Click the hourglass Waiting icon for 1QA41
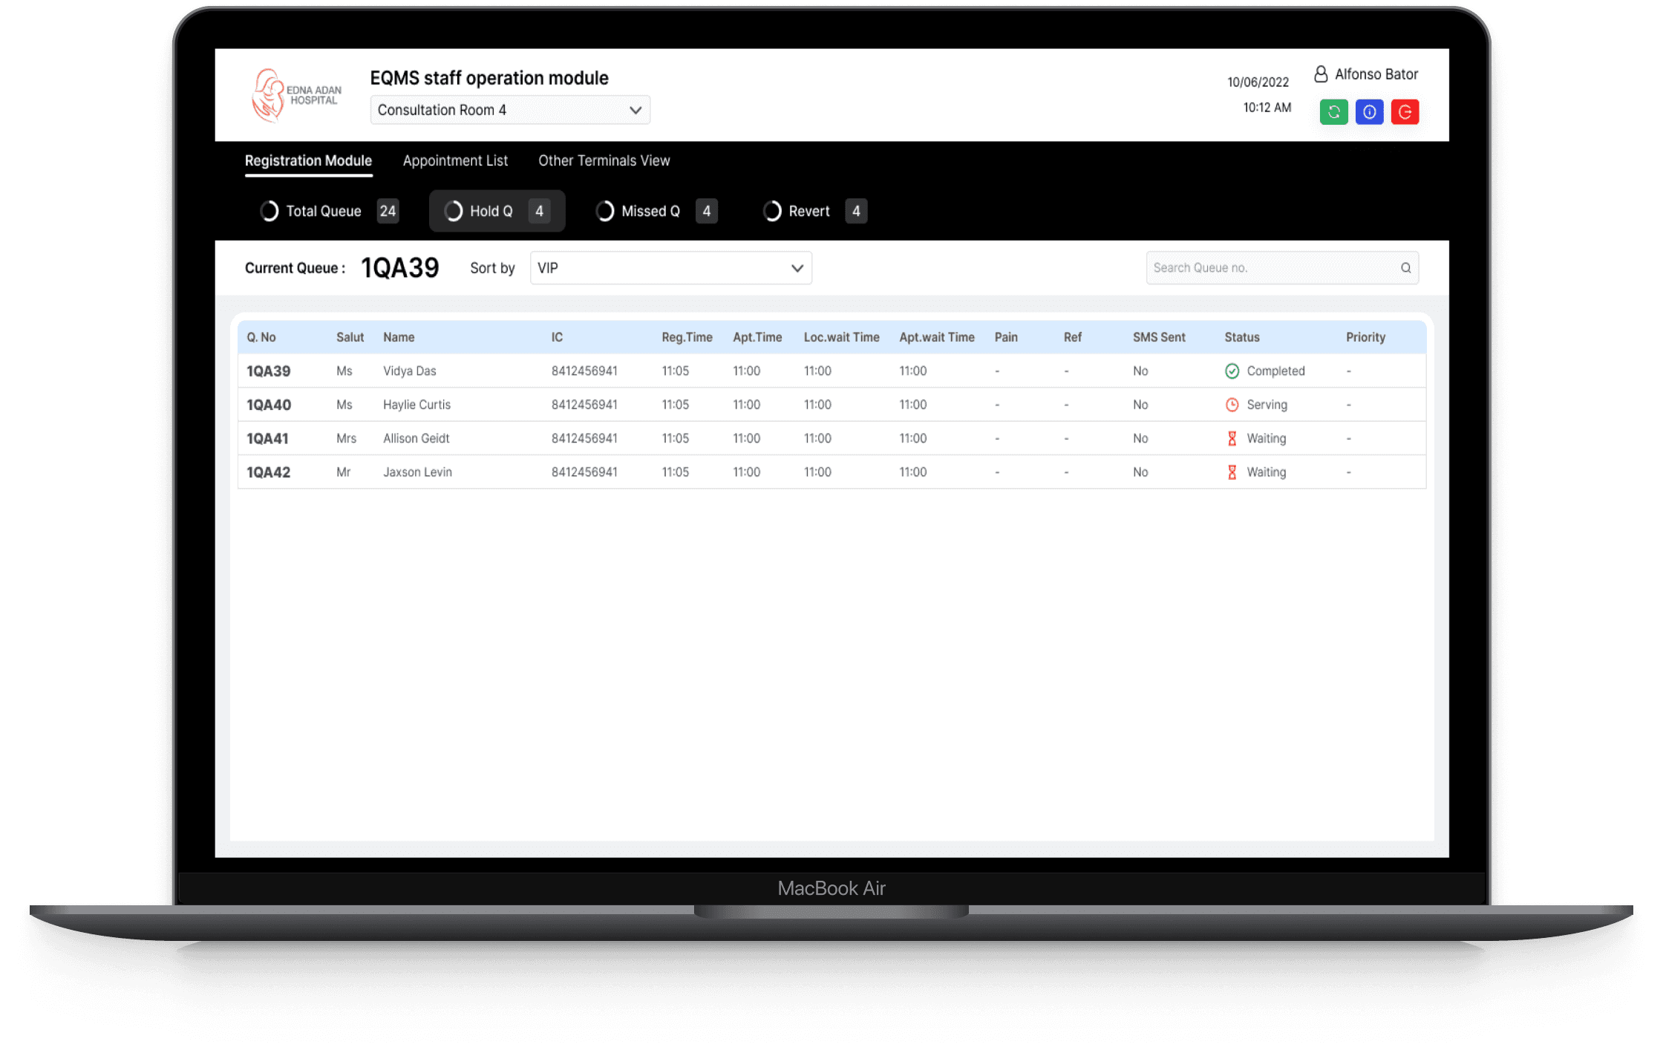 click(x=1232, y=439)
